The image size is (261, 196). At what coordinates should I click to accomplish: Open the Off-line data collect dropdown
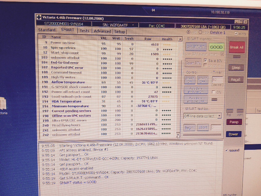click(x=219, y=116)
